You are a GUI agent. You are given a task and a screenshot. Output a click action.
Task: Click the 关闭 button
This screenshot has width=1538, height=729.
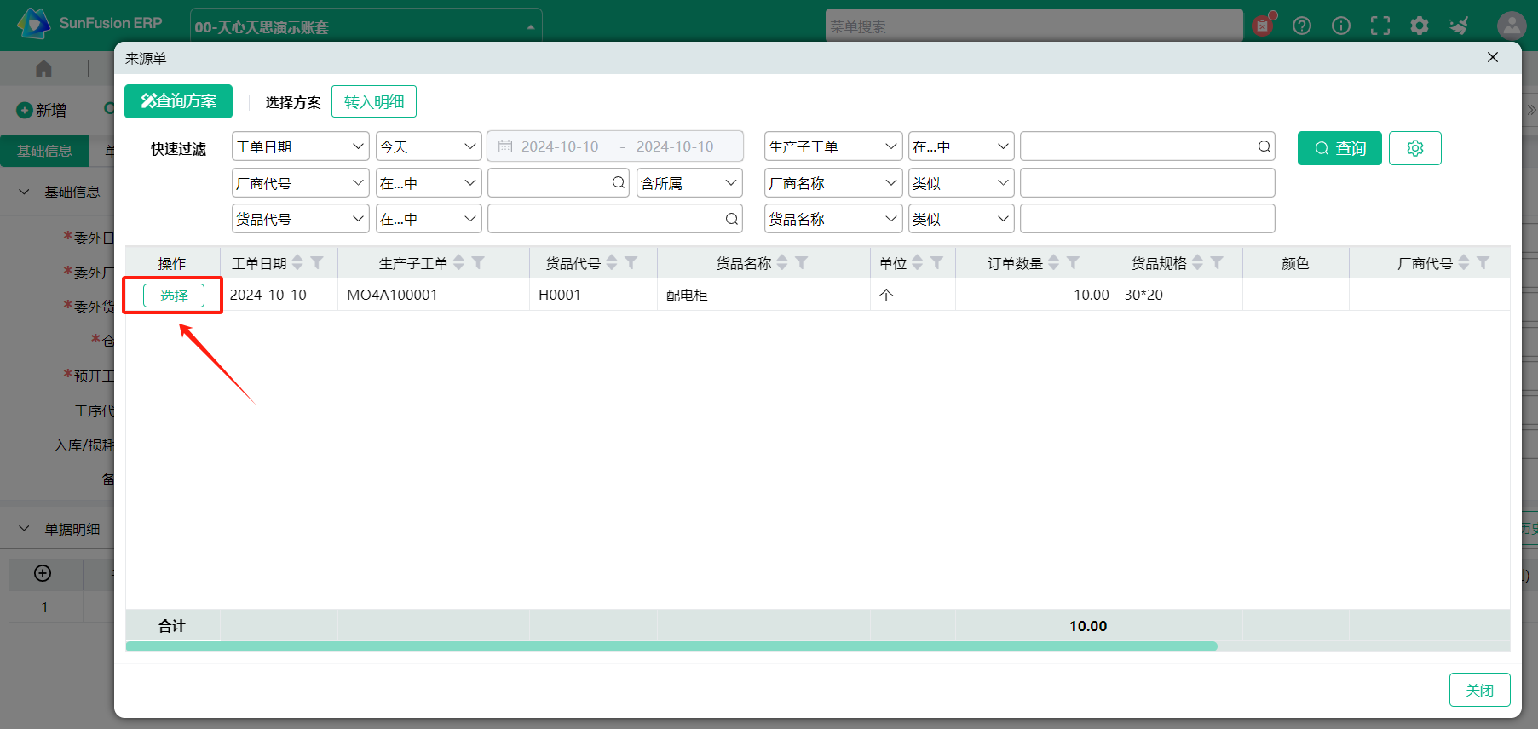coord(1480,690)
